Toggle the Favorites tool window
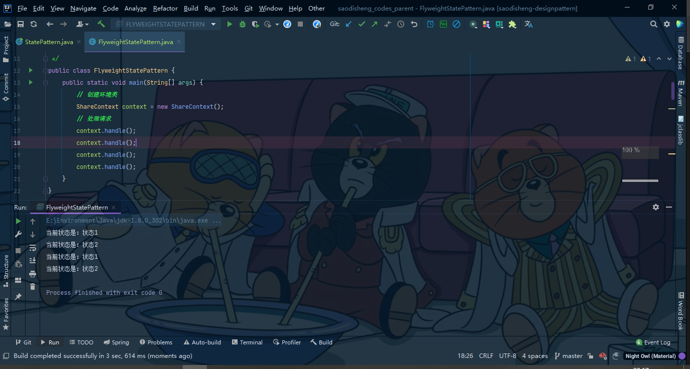 coord(6,314)
